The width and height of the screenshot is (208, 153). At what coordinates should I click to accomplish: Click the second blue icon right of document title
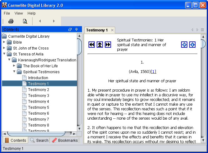point(192,45)
